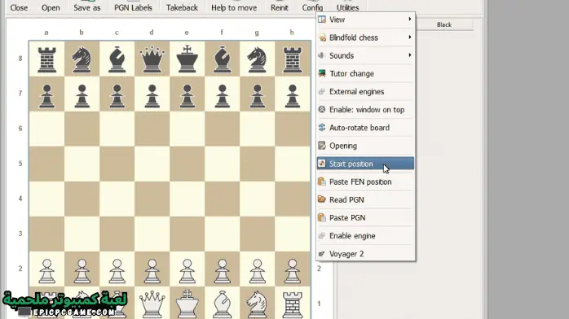Click the External engines icon
This screenshot has height=319, width=569.
coord(322,92)
